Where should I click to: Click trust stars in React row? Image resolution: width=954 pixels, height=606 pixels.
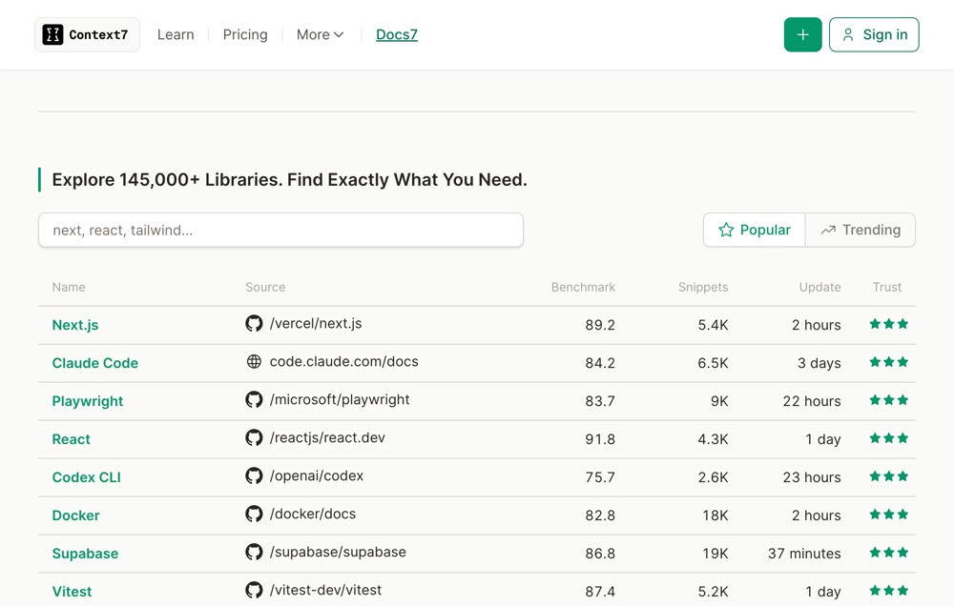tap(889, 438)
